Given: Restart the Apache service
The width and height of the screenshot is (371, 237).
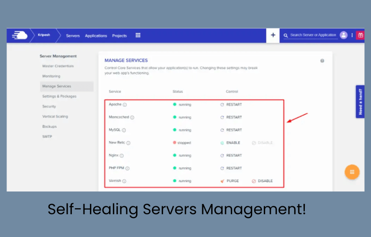Looking at the screenshot, I should (231, 105).
